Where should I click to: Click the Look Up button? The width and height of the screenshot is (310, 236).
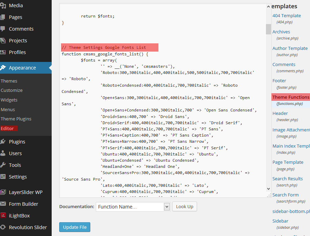pyautogui.click(x=185, y=206)
